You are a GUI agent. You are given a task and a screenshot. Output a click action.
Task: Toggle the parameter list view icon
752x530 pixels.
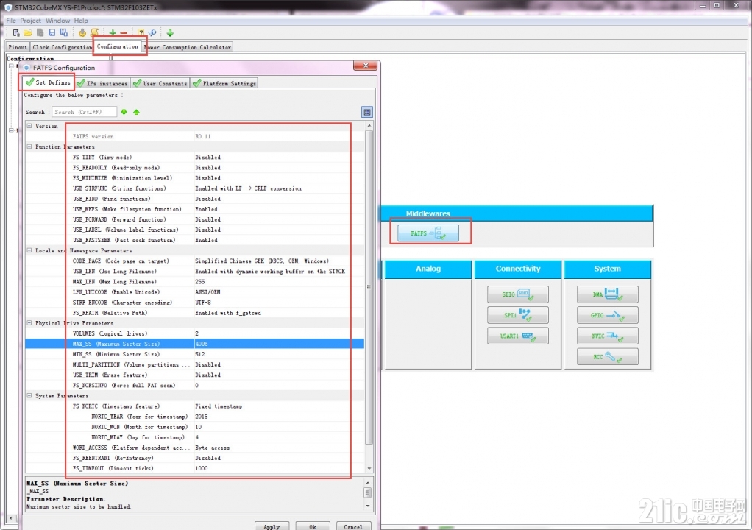pos(367,112)
